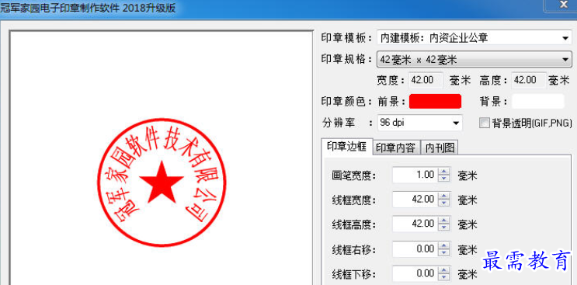Switch to the 印章内容 tab
The height and width of the screenshot is (285, 577).
(396, 148)
